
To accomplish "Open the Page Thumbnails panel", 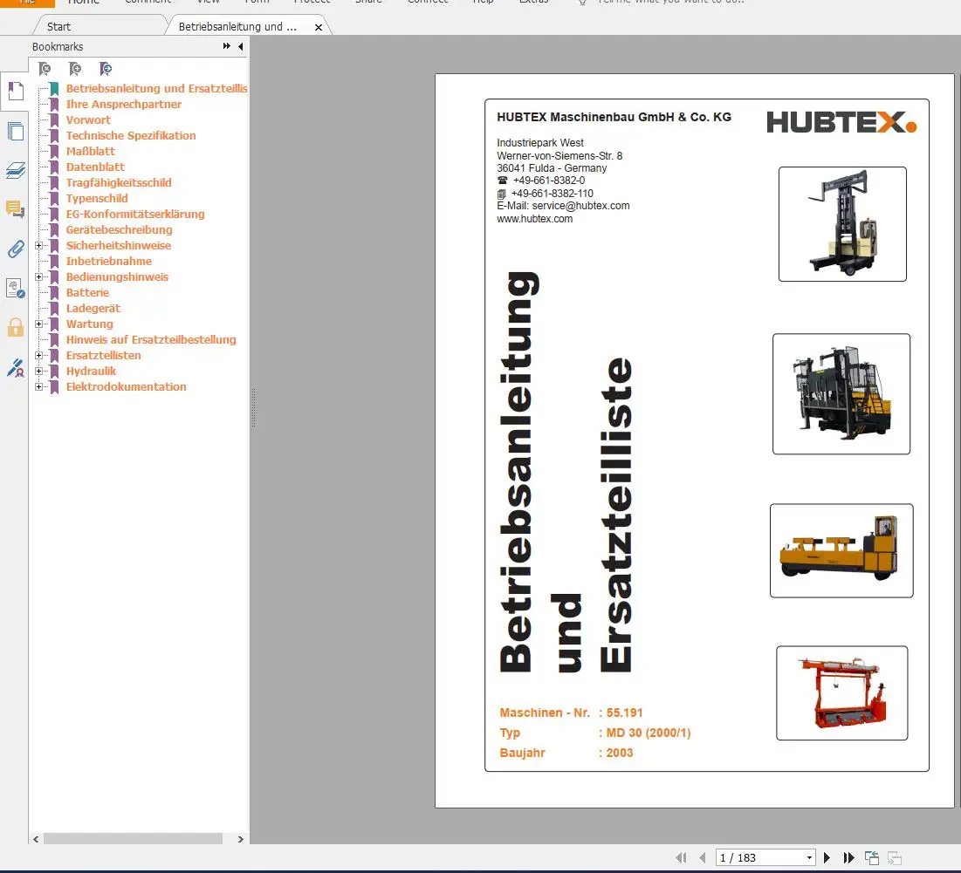I will click(x=15, y=131).
